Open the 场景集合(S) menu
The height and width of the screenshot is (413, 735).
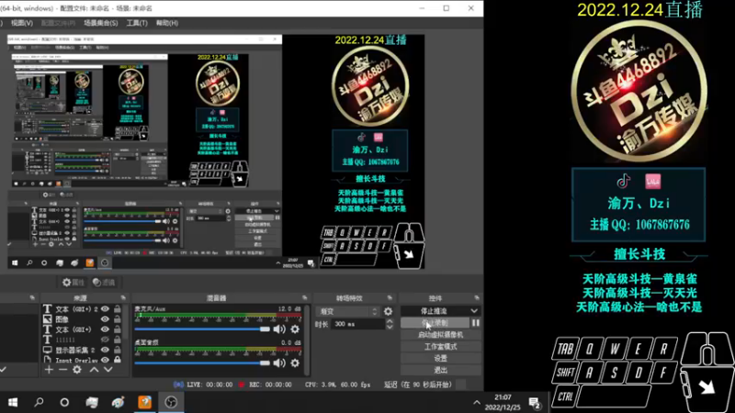(101, 23)
